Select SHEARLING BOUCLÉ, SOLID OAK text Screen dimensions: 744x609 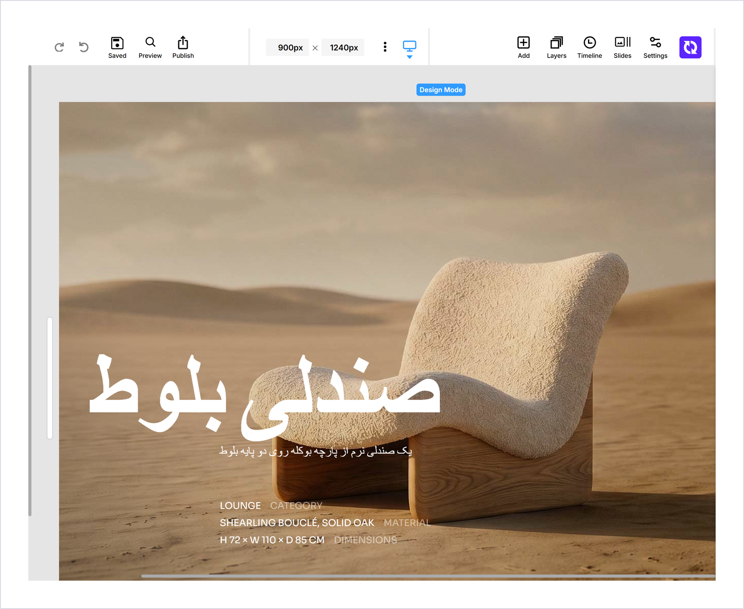pyautogui.click(x=297, y=523)
